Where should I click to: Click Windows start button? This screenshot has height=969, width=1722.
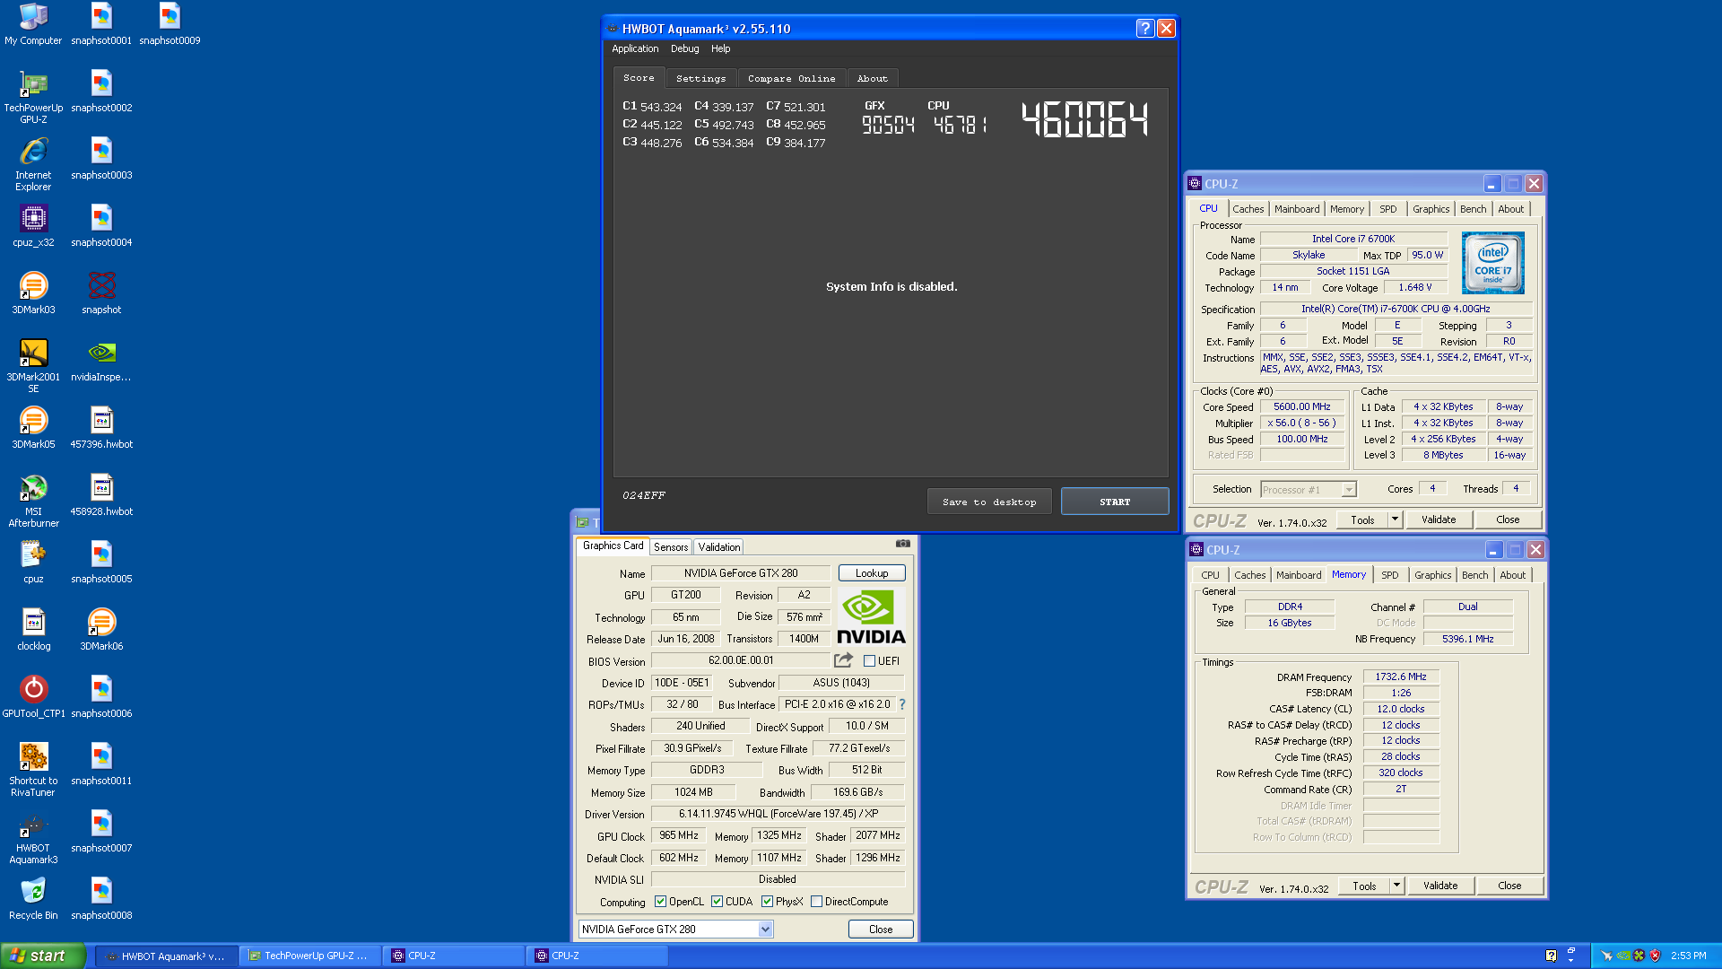pyautogui.click(x=43, y=956)
